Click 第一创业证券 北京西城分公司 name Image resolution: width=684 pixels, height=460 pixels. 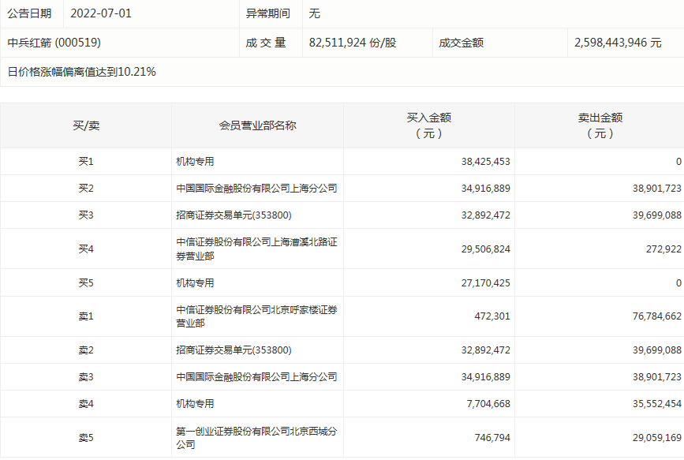(x=256, y=438)
